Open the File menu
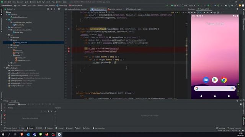The width and height of the screenshot is (245, 137). click(x=6, y=2)
